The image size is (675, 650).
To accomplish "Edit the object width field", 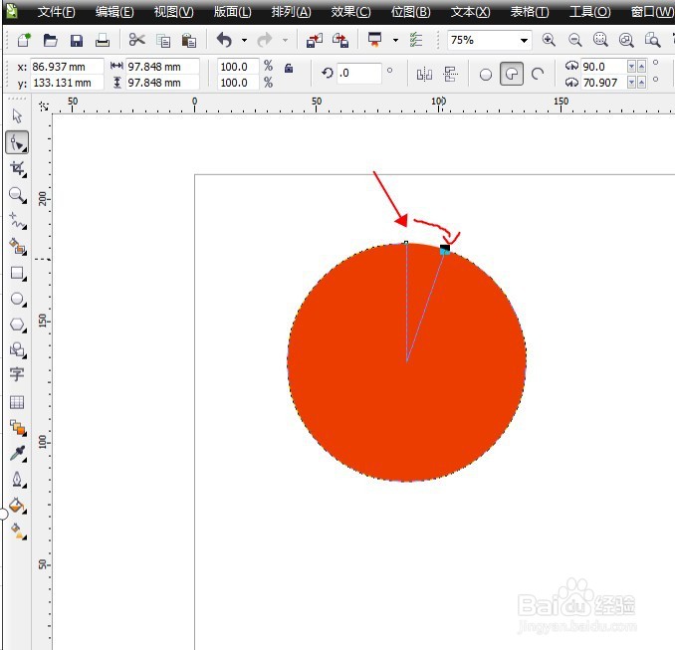I will (162, 67).
